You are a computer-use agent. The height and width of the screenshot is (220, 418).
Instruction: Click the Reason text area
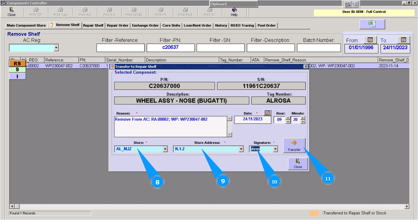pyautogui.click(x=170, y=126)
